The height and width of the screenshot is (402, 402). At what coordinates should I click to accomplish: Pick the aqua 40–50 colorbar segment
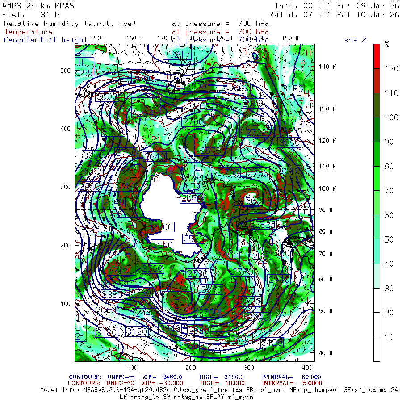click(x=377, y=251)
